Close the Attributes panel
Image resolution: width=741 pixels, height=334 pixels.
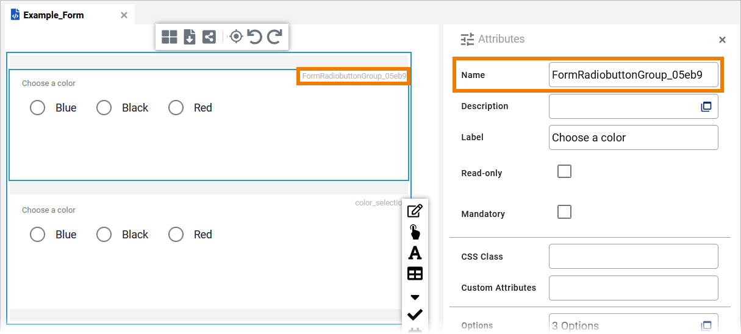tap(722, 40)
